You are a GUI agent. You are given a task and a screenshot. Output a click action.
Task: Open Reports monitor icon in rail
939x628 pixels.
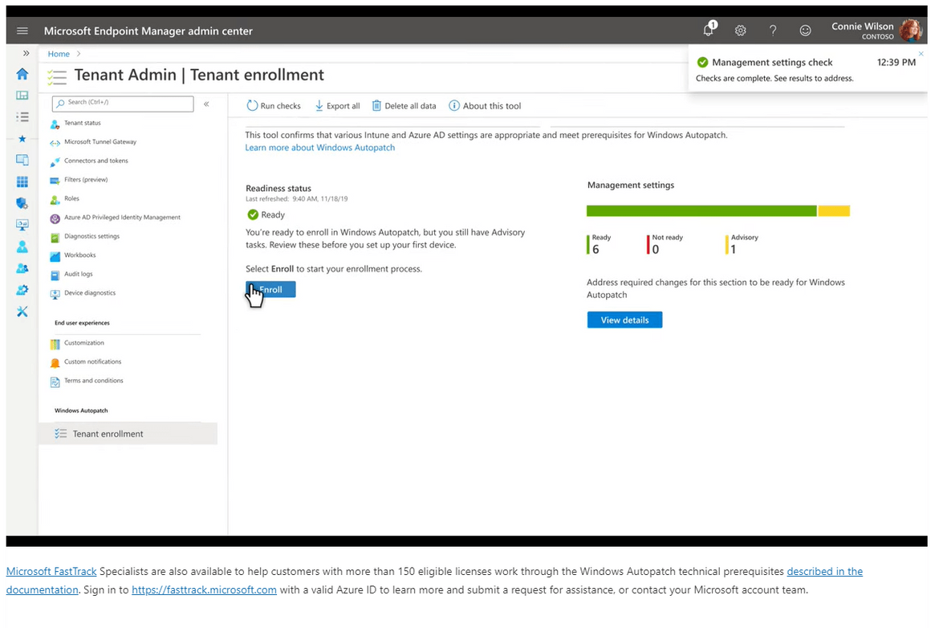[x=22, y=225]
